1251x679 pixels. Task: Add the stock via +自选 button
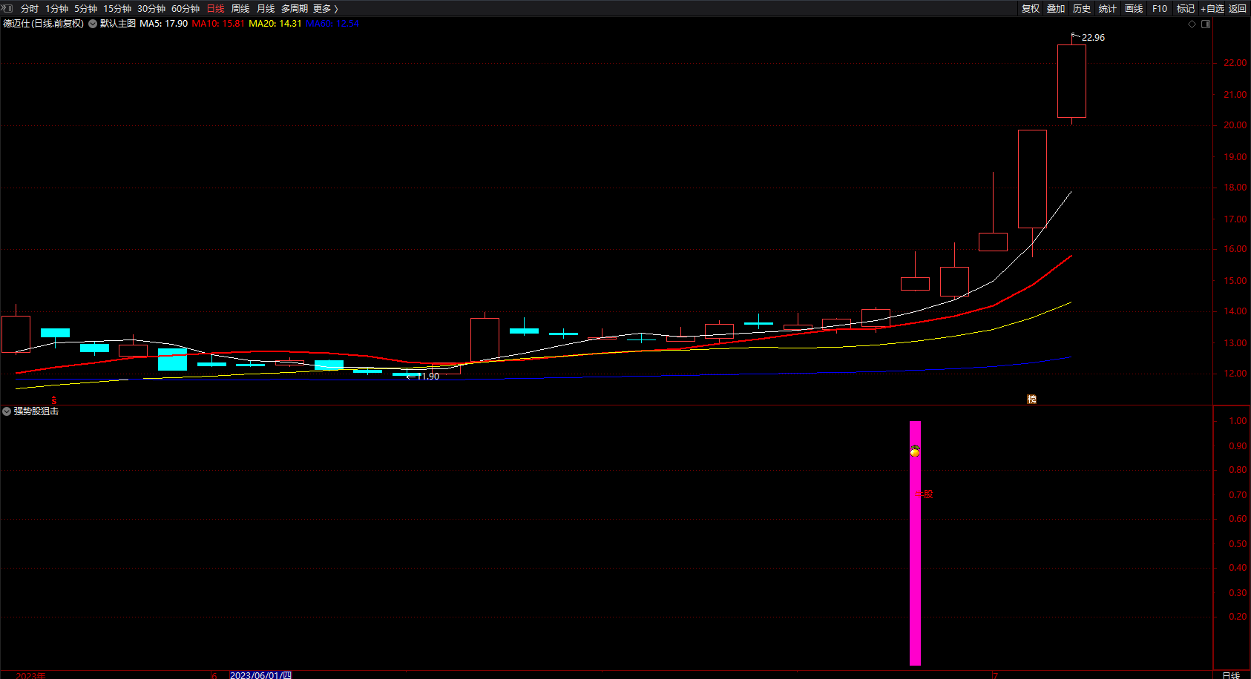1212,9
